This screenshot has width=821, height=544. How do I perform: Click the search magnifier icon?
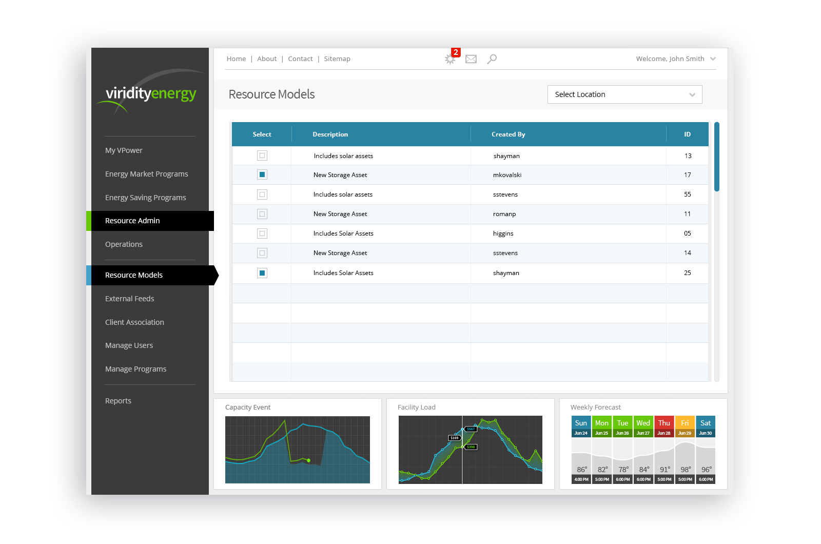point(492,59)
